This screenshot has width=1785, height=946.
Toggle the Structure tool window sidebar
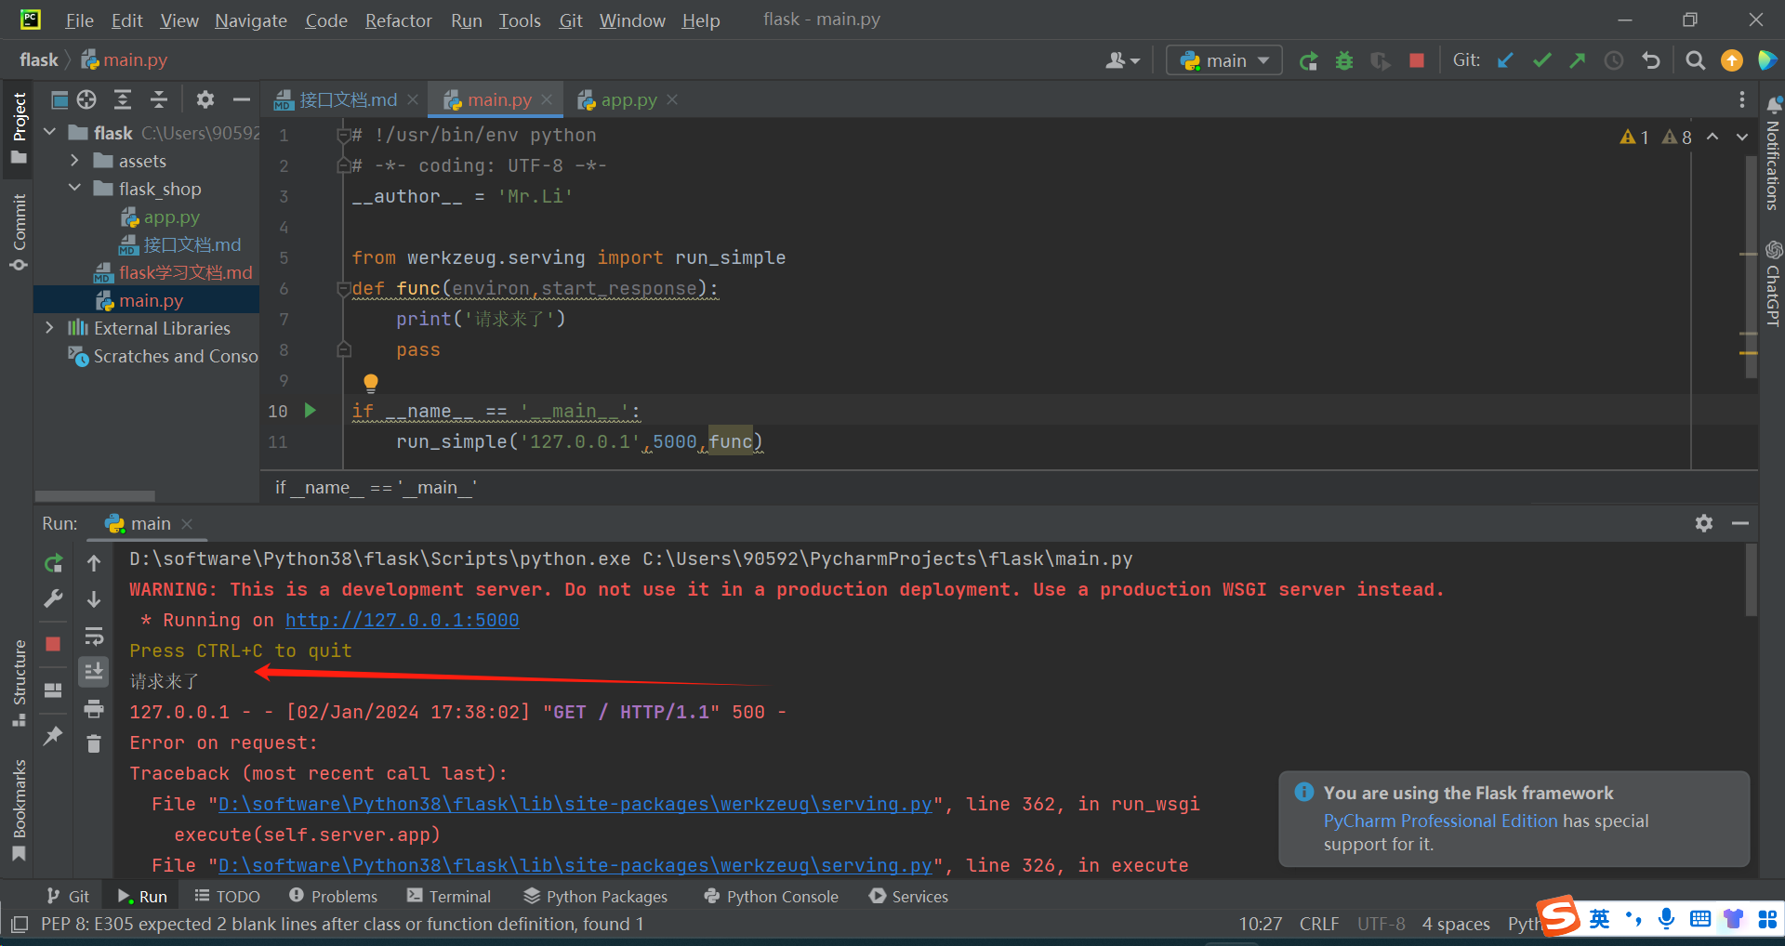point(19,683)
